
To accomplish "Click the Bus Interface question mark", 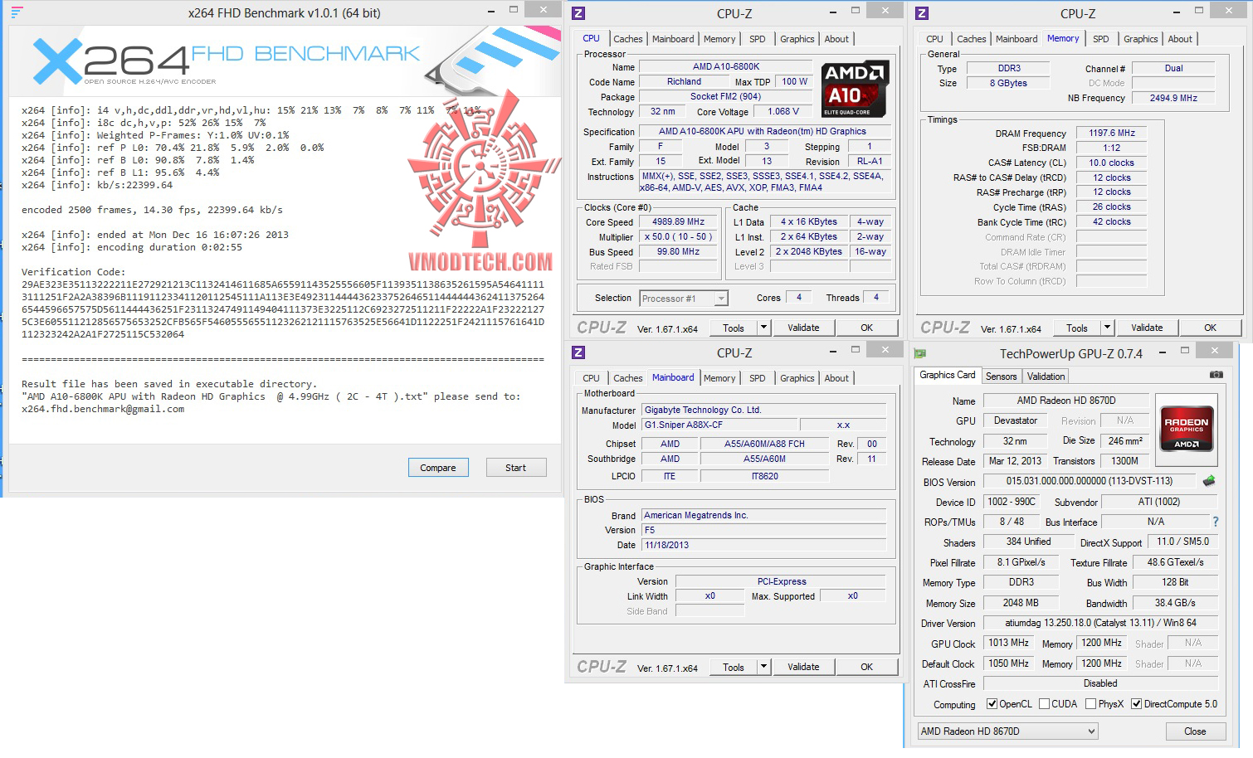I will click(1216, 522).
